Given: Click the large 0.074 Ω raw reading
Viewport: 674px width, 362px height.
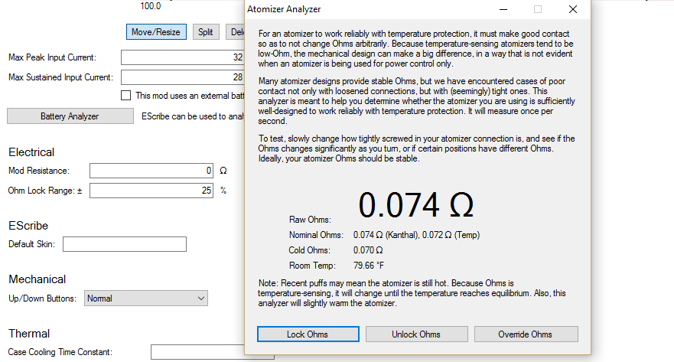Looking at the screenshot, I should coord(416,205).
